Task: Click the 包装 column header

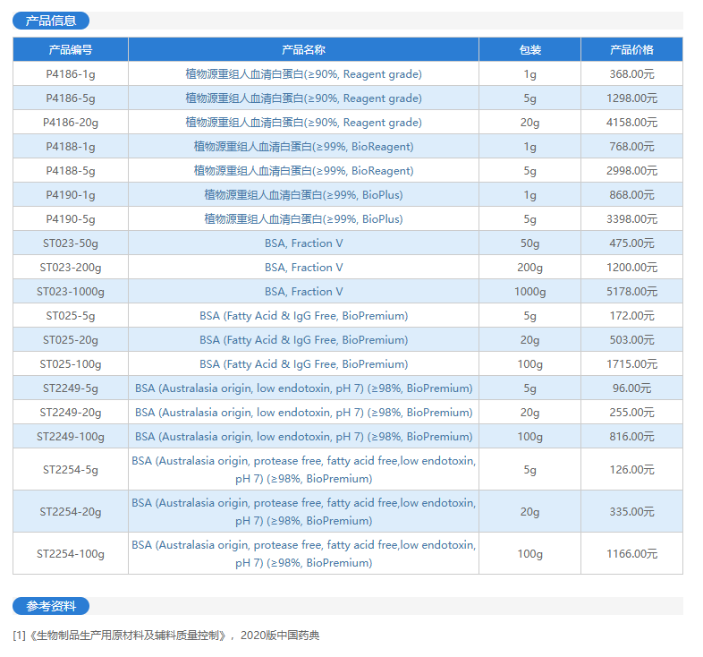Action: [529, 50]
